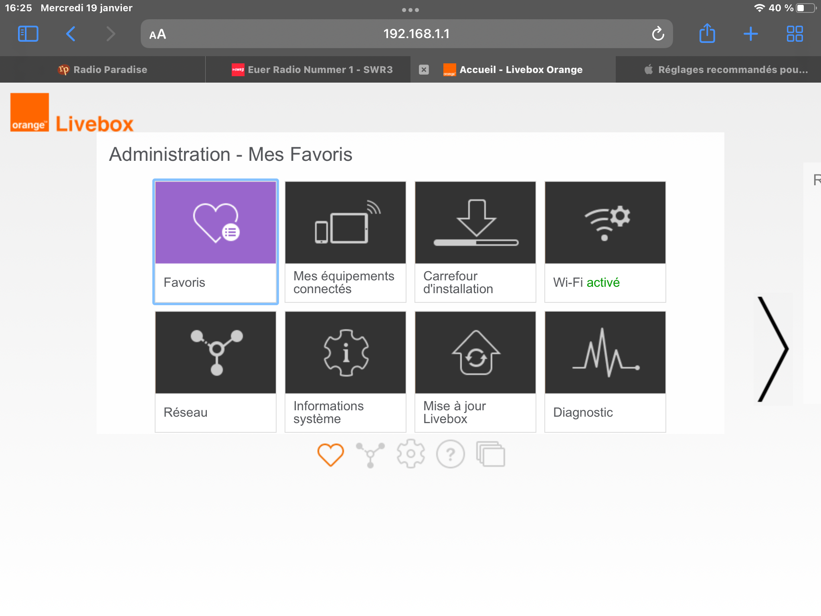Open Informations système tile
821x616 pixels.
pos(345,371)
